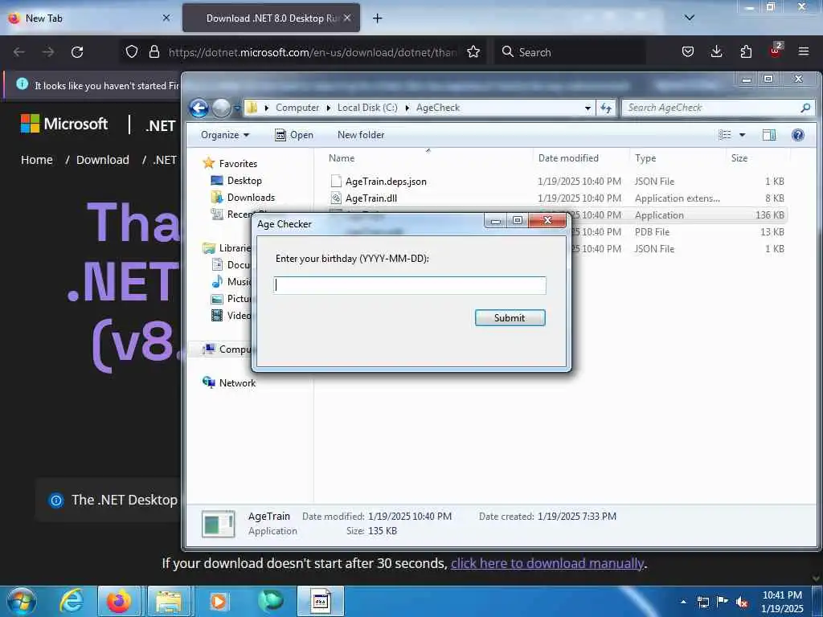Switch to the New Tab in Firefox
823x617 pixels.
point(89,18)
